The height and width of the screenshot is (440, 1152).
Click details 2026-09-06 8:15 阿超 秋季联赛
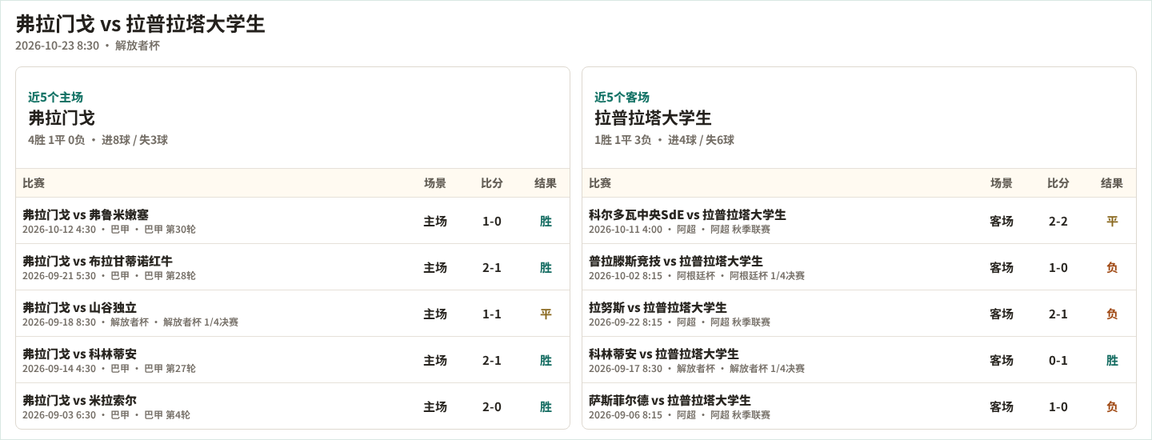point(679,415)
